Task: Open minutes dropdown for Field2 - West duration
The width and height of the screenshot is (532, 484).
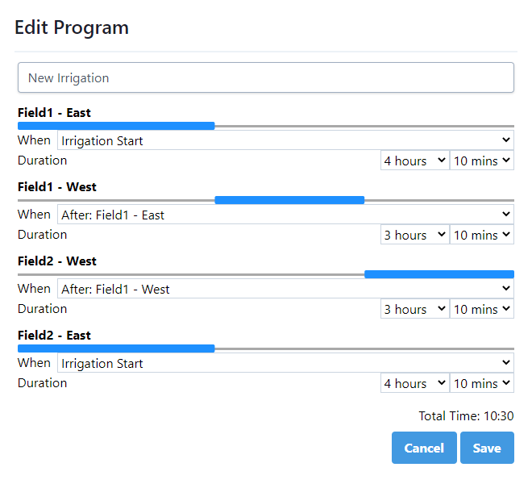Action: (481, 309)
